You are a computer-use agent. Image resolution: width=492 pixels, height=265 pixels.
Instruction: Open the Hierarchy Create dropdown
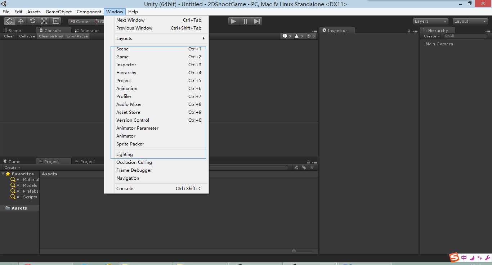coord(432,36)
